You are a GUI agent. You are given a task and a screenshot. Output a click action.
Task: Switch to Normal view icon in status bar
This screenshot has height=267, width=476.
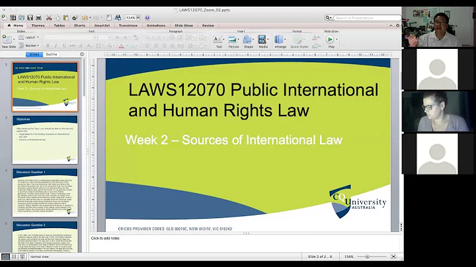click(x=5, y=256)
